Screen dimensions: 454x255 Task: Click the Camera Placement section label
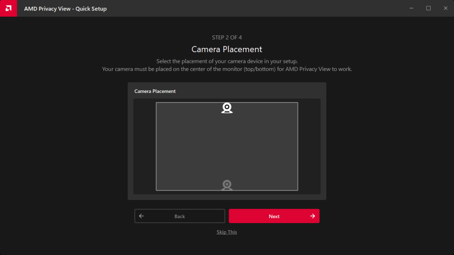click(155, 91)
